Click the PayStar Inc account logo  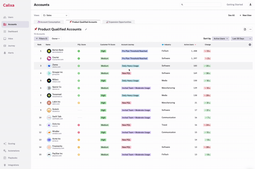49,154
